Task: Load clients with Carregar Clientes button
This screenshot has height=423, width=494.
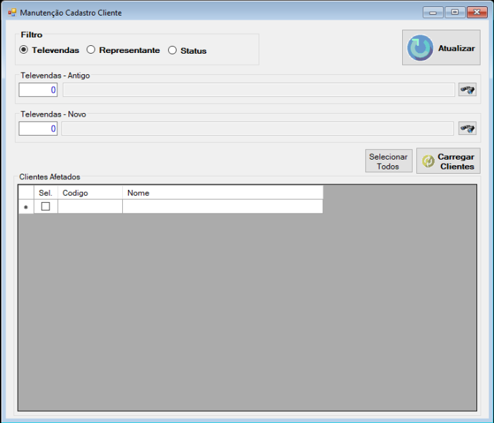Action: [x=448, y=161]
